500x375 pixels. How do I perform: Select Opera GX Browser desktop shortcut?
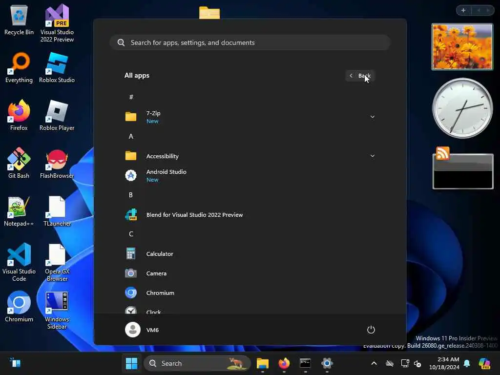(x=57, y=262)
